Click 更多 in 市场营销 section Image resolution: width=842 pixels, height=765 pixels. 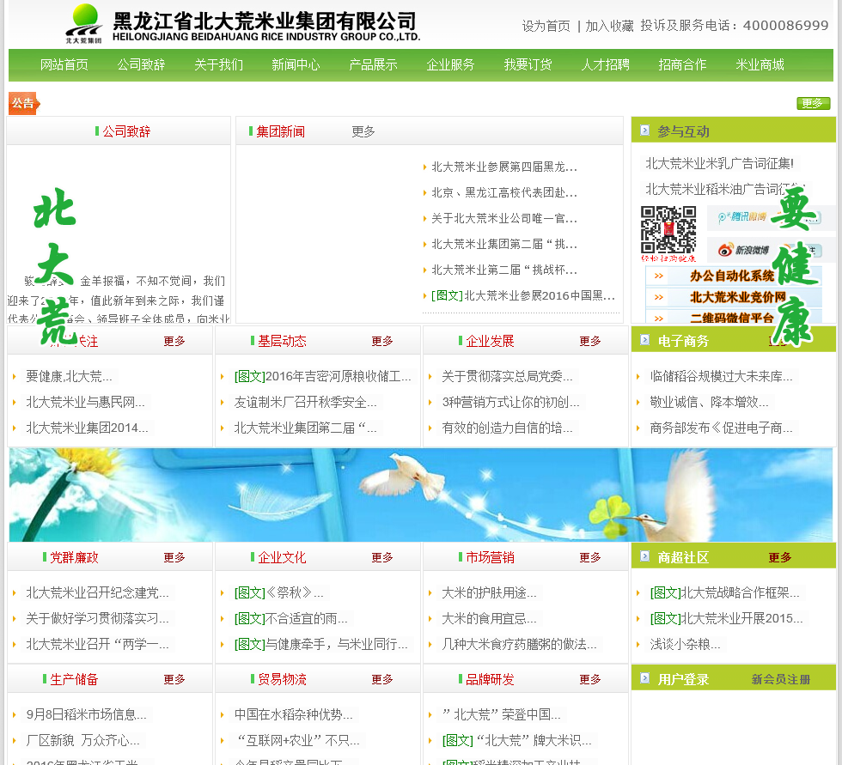pyautogui.click(x=590, y=558)
